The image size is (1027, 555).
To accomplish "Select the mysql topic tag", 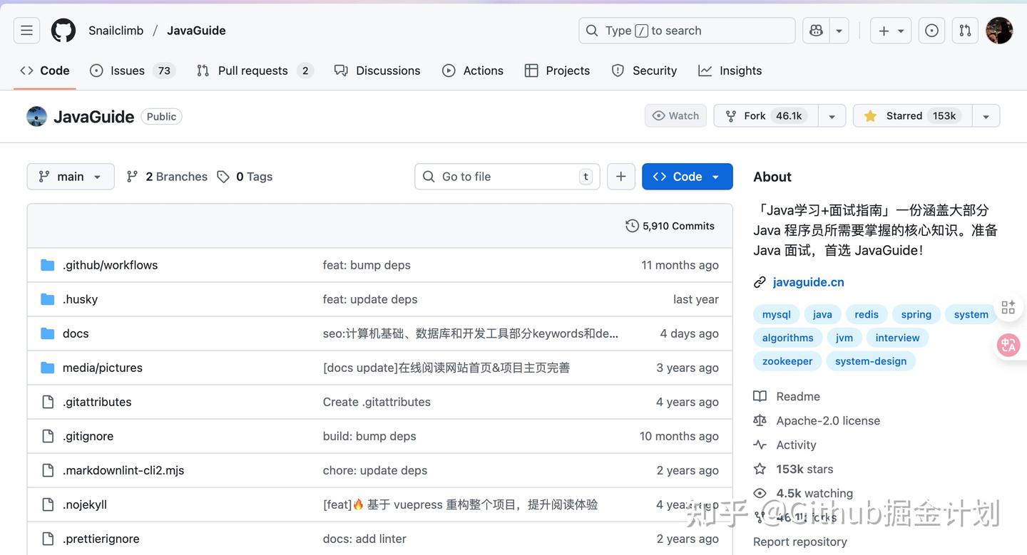I will pyautogui.click(x=776, y=313).
